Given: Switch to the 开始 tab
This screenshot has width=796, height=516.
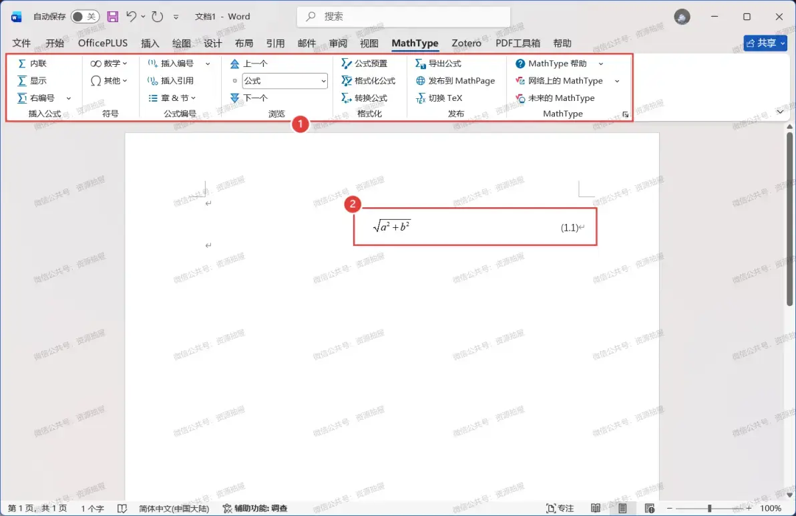Looking at the screenshot, I should 55,43.
